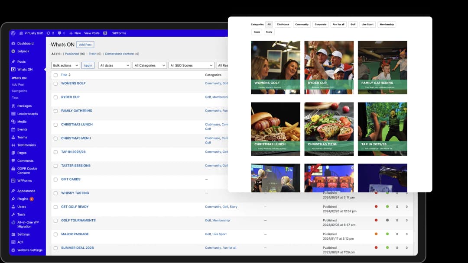
Task: Open the Dashboard sidebar icon
Action: point(13,44)
